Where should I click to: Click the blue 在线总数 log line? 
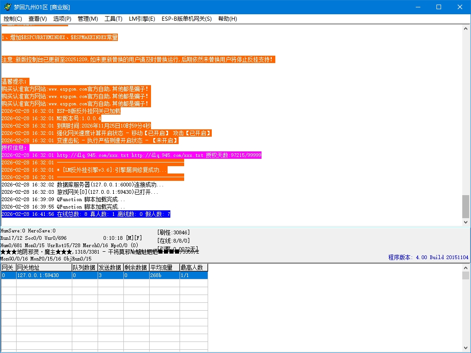86,214
